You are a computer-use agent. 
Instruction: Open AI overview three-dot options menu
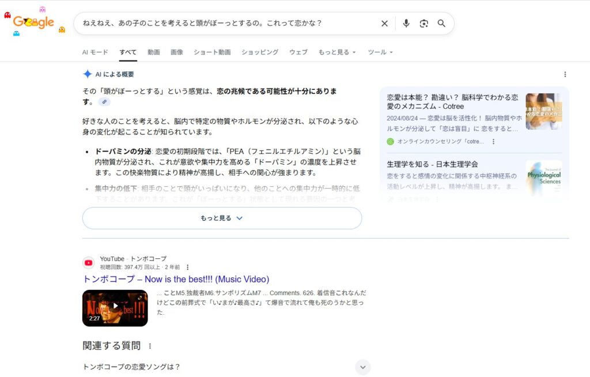(565, 74)
